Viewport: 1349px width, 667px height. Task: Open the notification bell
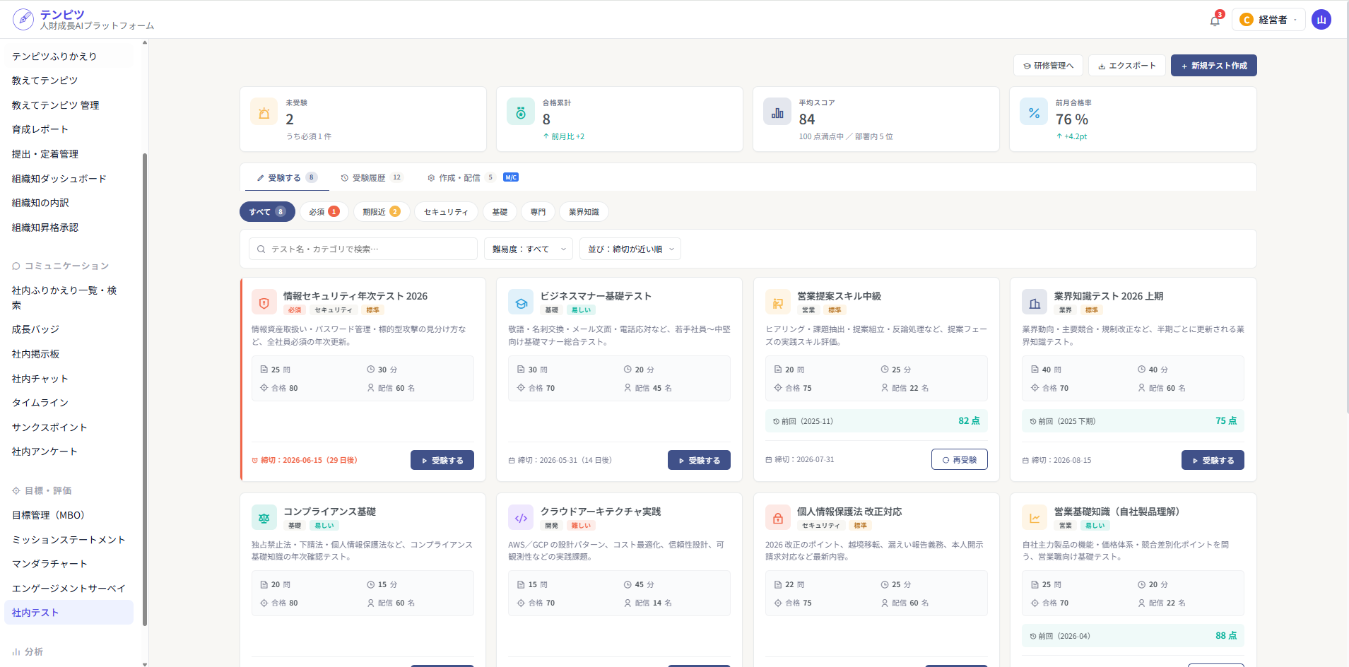coord(1215,20)
